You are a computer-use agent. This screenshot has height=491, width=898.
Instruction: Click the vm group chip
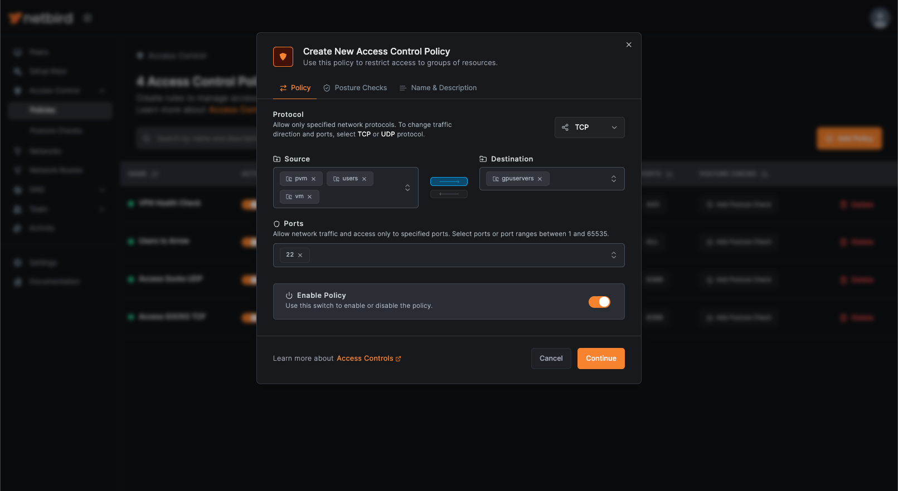coord(299,197)
